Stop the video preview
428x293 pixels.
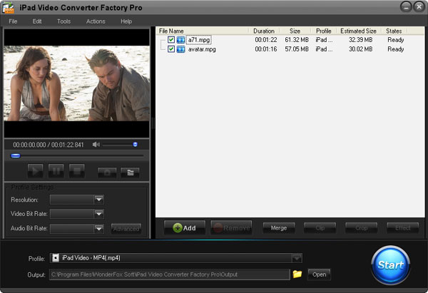coord(76,171)
